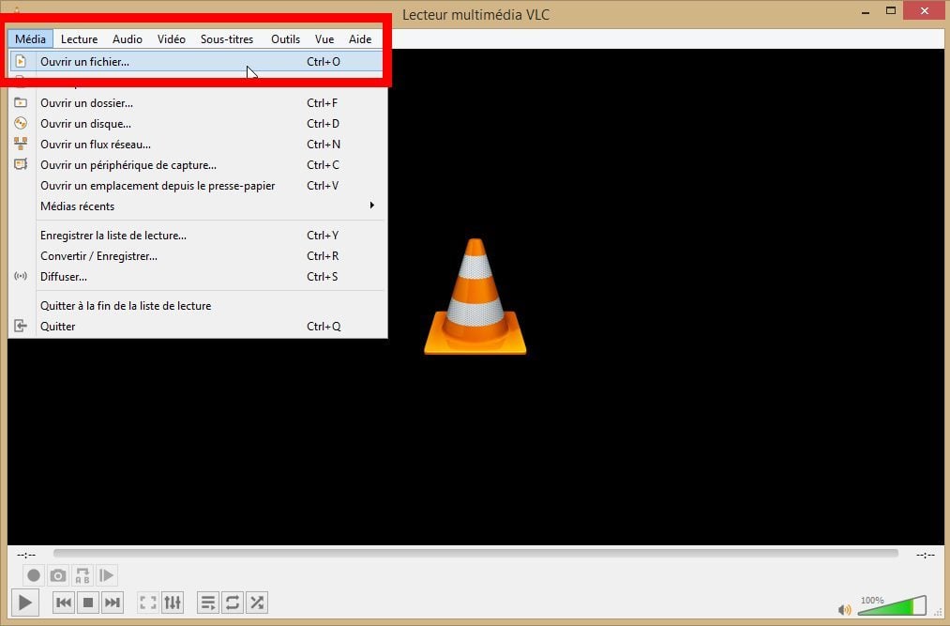The height and width of the screenshot is (626, 950).
Task: Mute audio via the speaker icon
Action: click(x=844, y=610)
